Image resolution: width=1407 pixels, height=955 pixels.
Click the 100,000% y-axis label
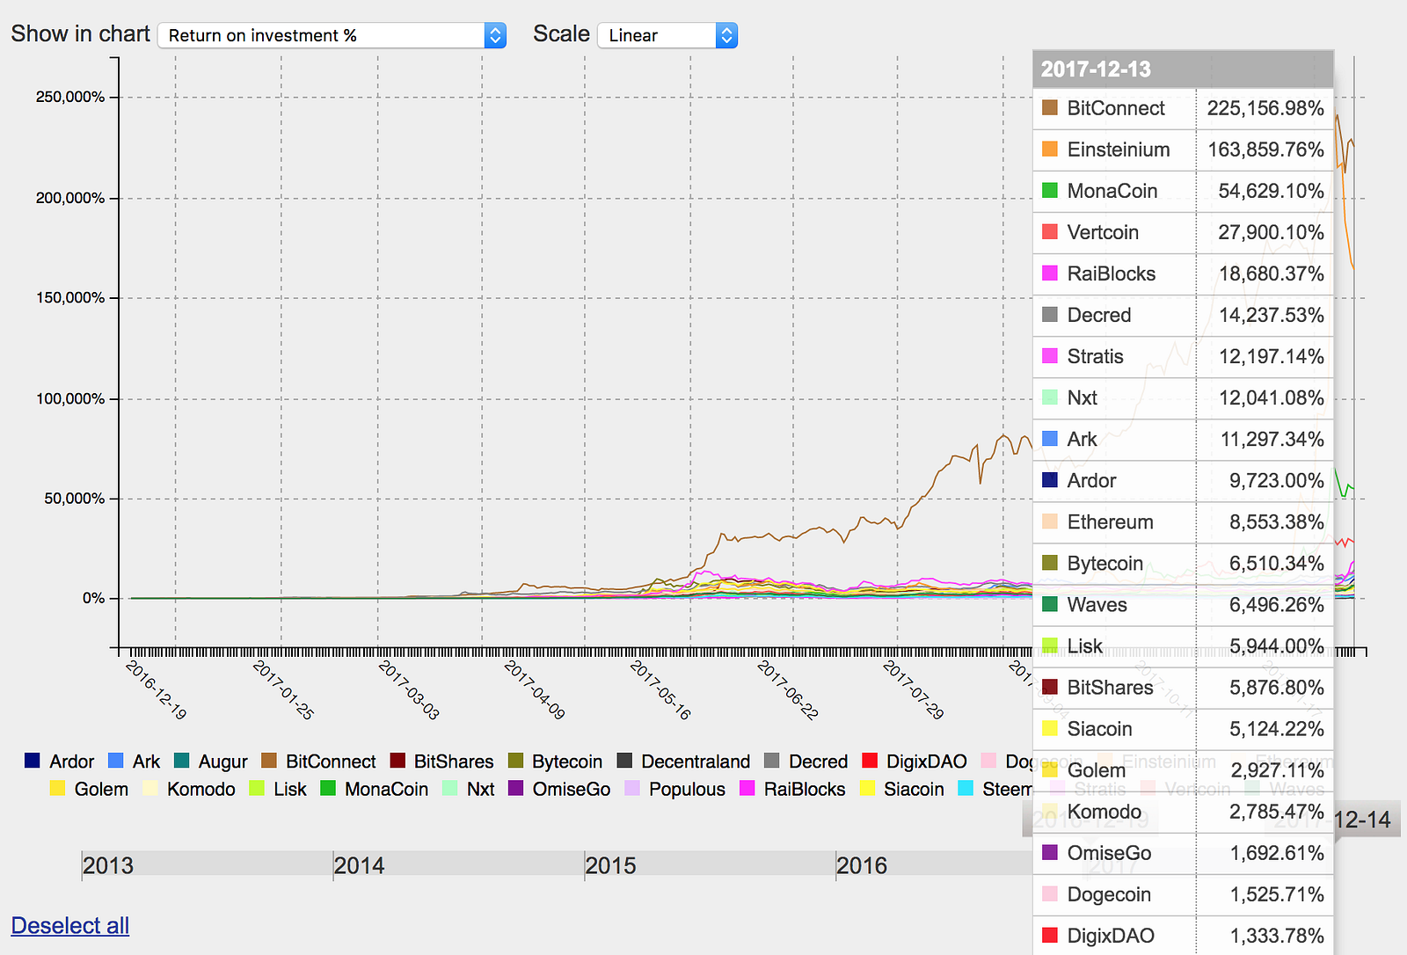click(x=70, y=398)
